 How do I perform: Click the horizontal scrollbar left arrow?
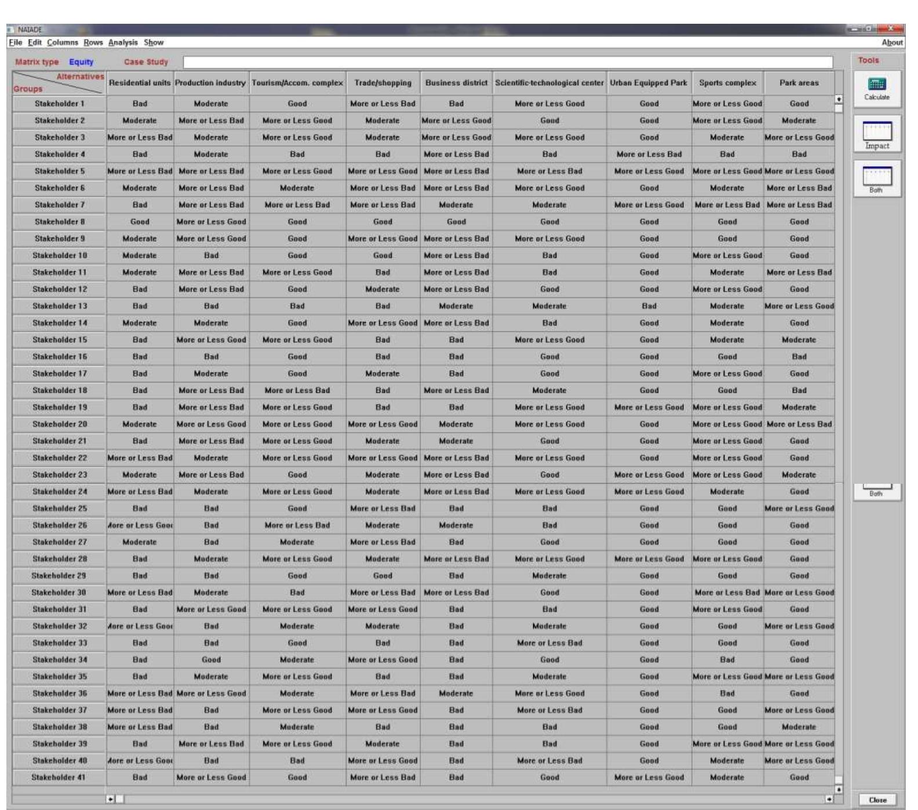coord(110,799)
